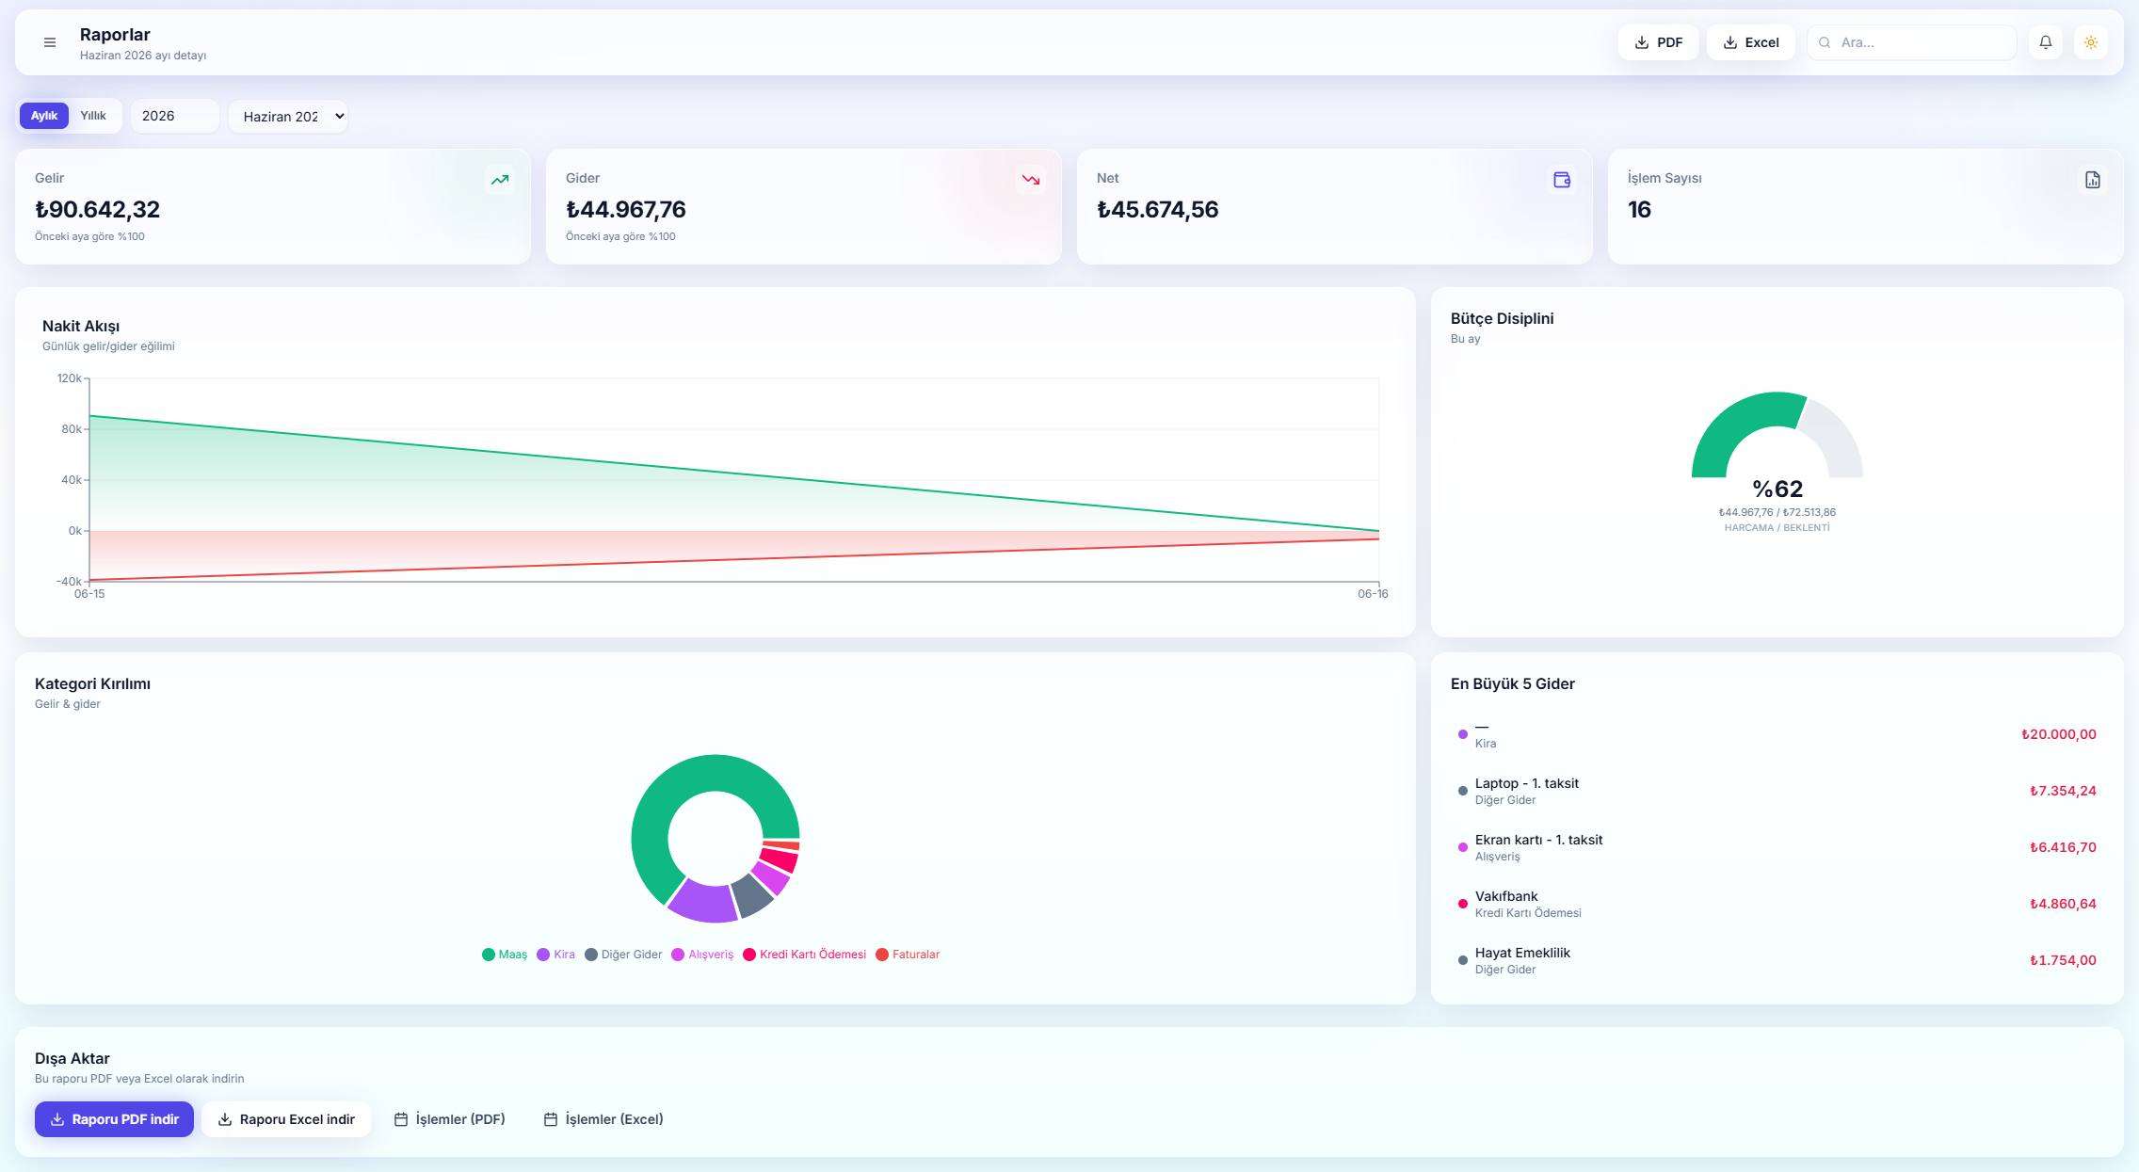
Task: Click the Kategori Kırılımı heading
Action: (x=92, y=683)
